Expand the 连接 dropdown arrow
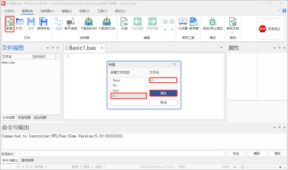288x170 pixels. (58, 33)
